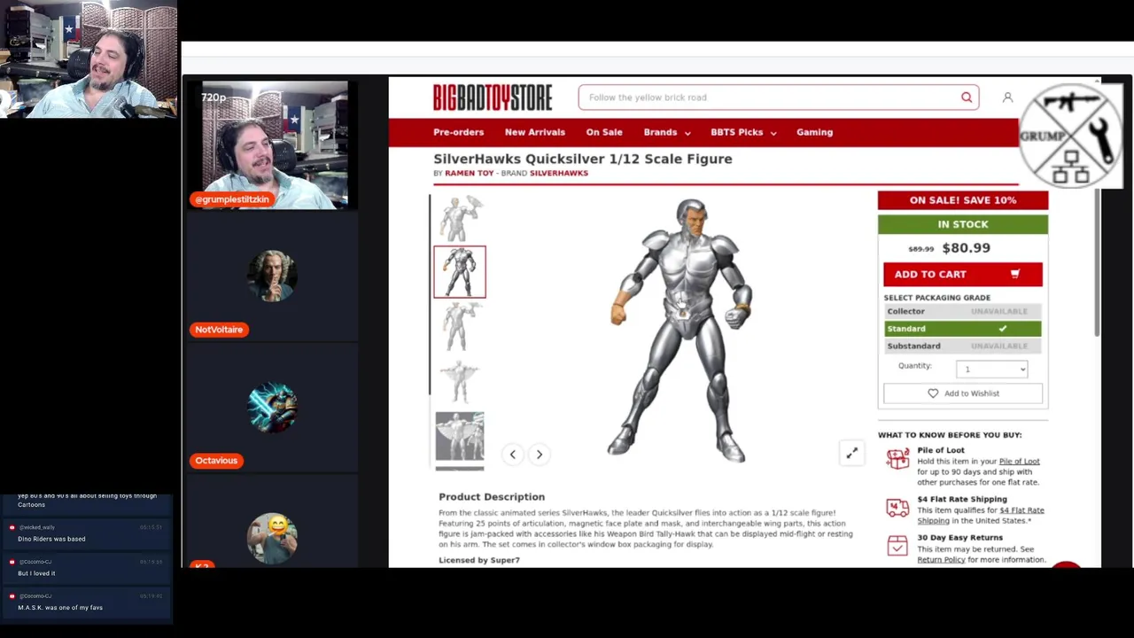Expand the Brands menu
Image resolution: width=1134 pixels, height=638 pixels.
point(667,132)
